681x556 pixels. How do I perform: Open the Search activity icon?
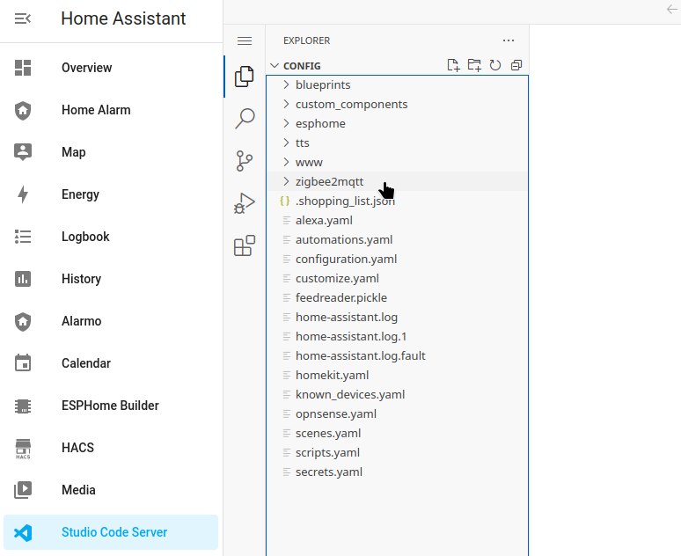click(245, 119)
